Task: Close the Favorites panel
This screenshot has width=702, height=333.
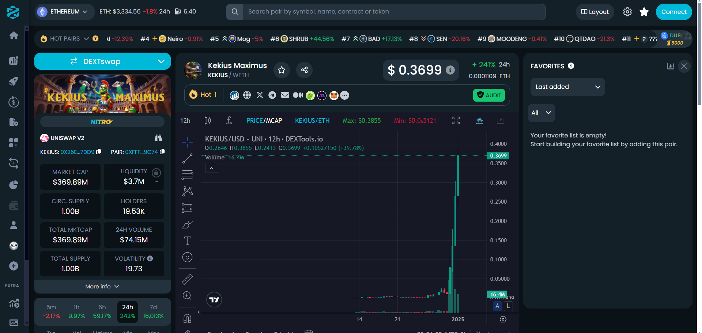Action: (x=684, y=66)
